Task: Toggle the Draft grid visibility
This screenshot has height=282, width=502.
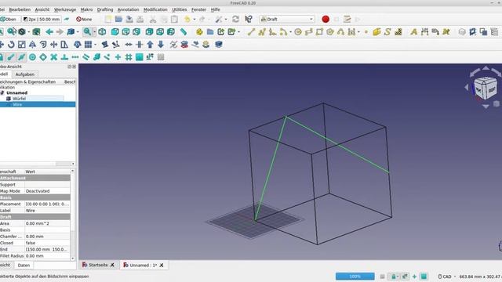Action: (x=161, y=57)
